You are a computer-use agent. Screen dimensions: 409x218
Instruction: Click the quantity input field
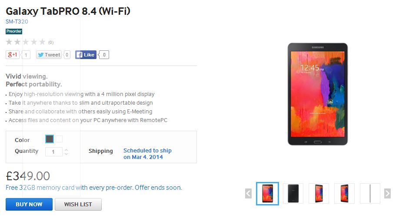pyautogui.click(x=54, y=152)
